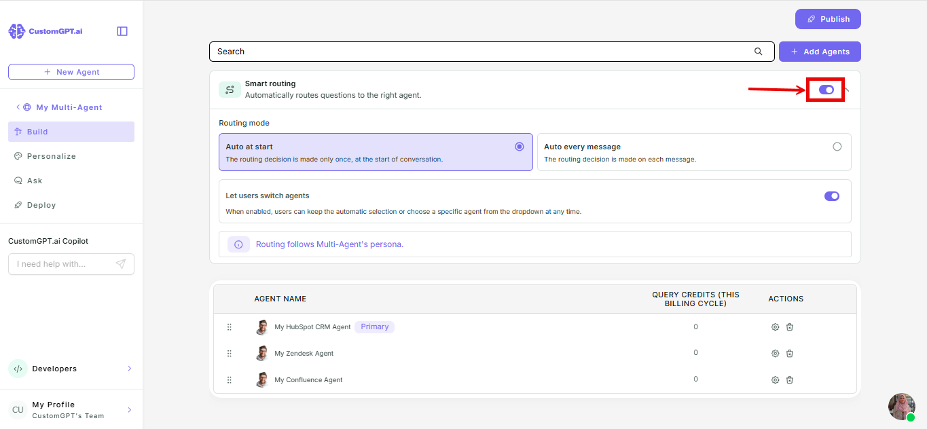
Task: Click drag handle of Zendesk Agent row
Action: pyautogui.click(x=230, y=354)
